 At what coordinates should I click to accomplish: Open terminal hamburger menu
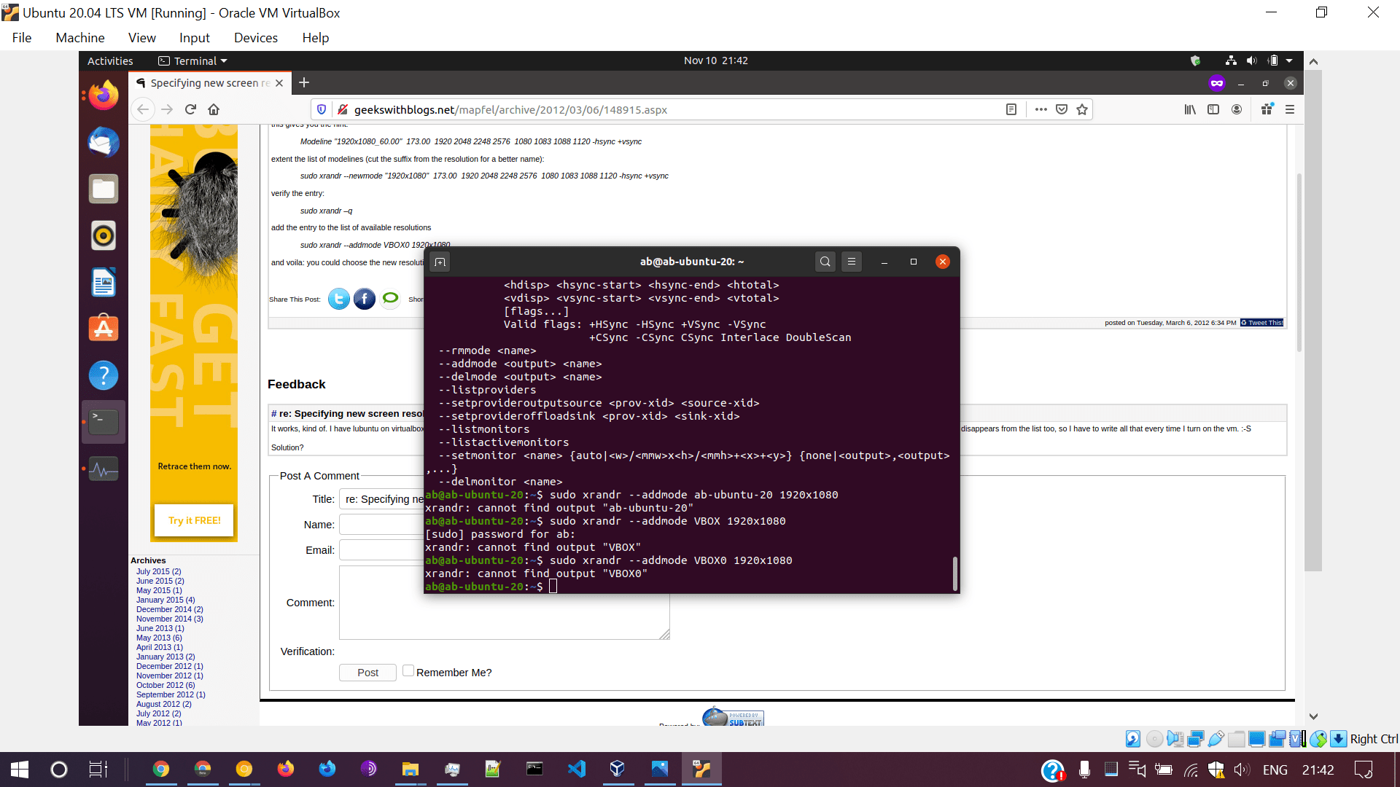pos(851,262)
